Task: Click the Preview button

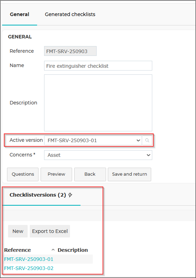Action: [56, 174]
